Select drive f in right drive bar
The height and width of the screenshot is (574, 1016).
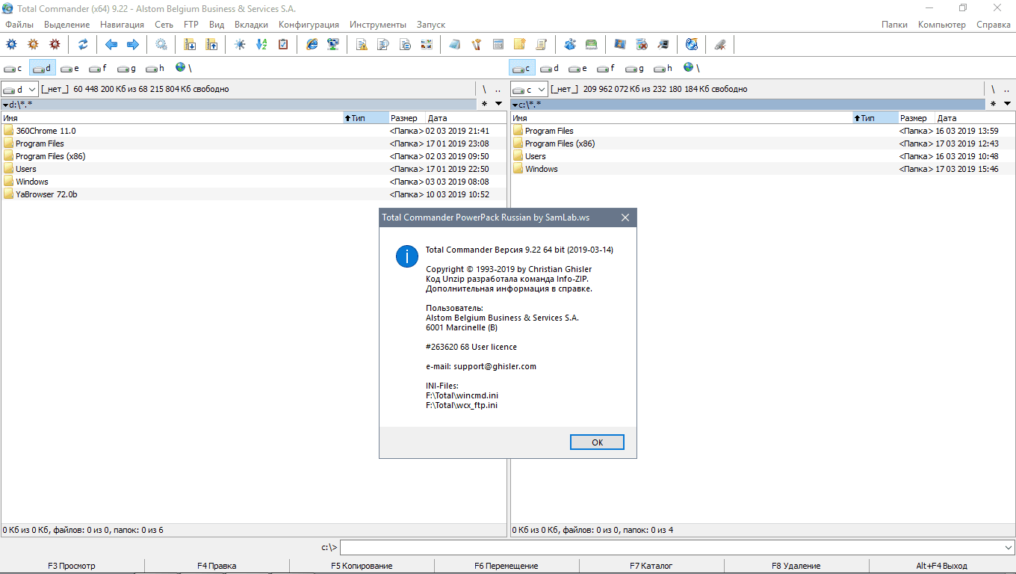[x=605, y=68]
